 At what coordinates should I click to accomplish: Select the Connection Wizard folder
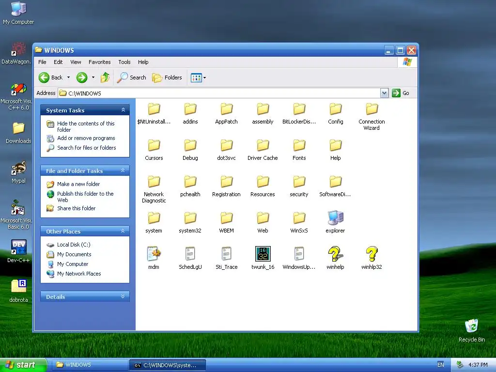[372, 116]
